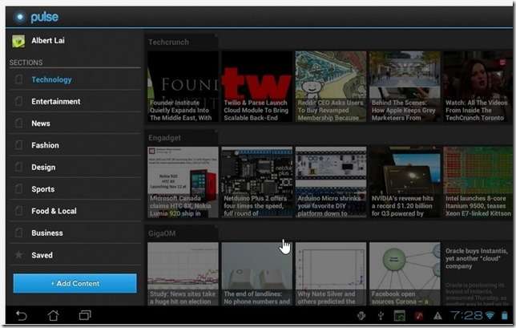The height and width of the screenshot is (328, 516).
Task: Click the Wi-Fi signal icon
Action: pos(490,315)
